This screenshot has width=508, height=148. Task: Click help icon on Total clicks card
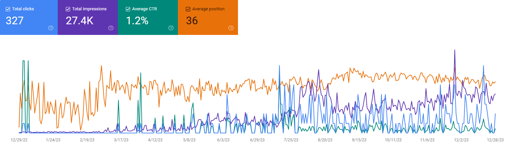point(51,28)
